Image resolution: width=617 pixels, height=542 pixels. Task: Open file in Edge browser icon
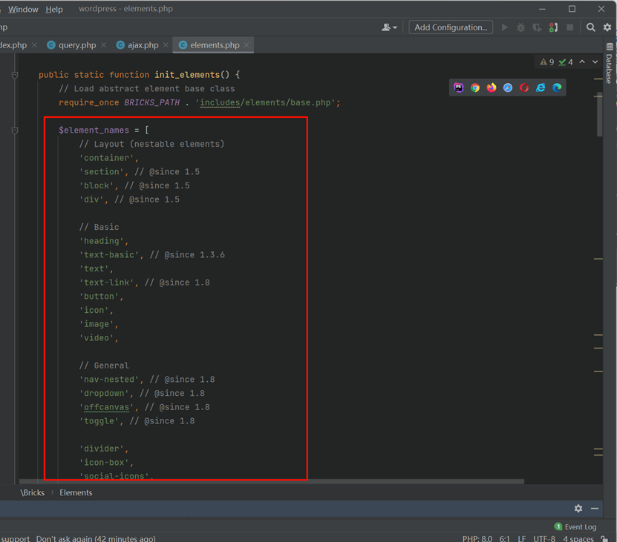click(x=557, y=87)
